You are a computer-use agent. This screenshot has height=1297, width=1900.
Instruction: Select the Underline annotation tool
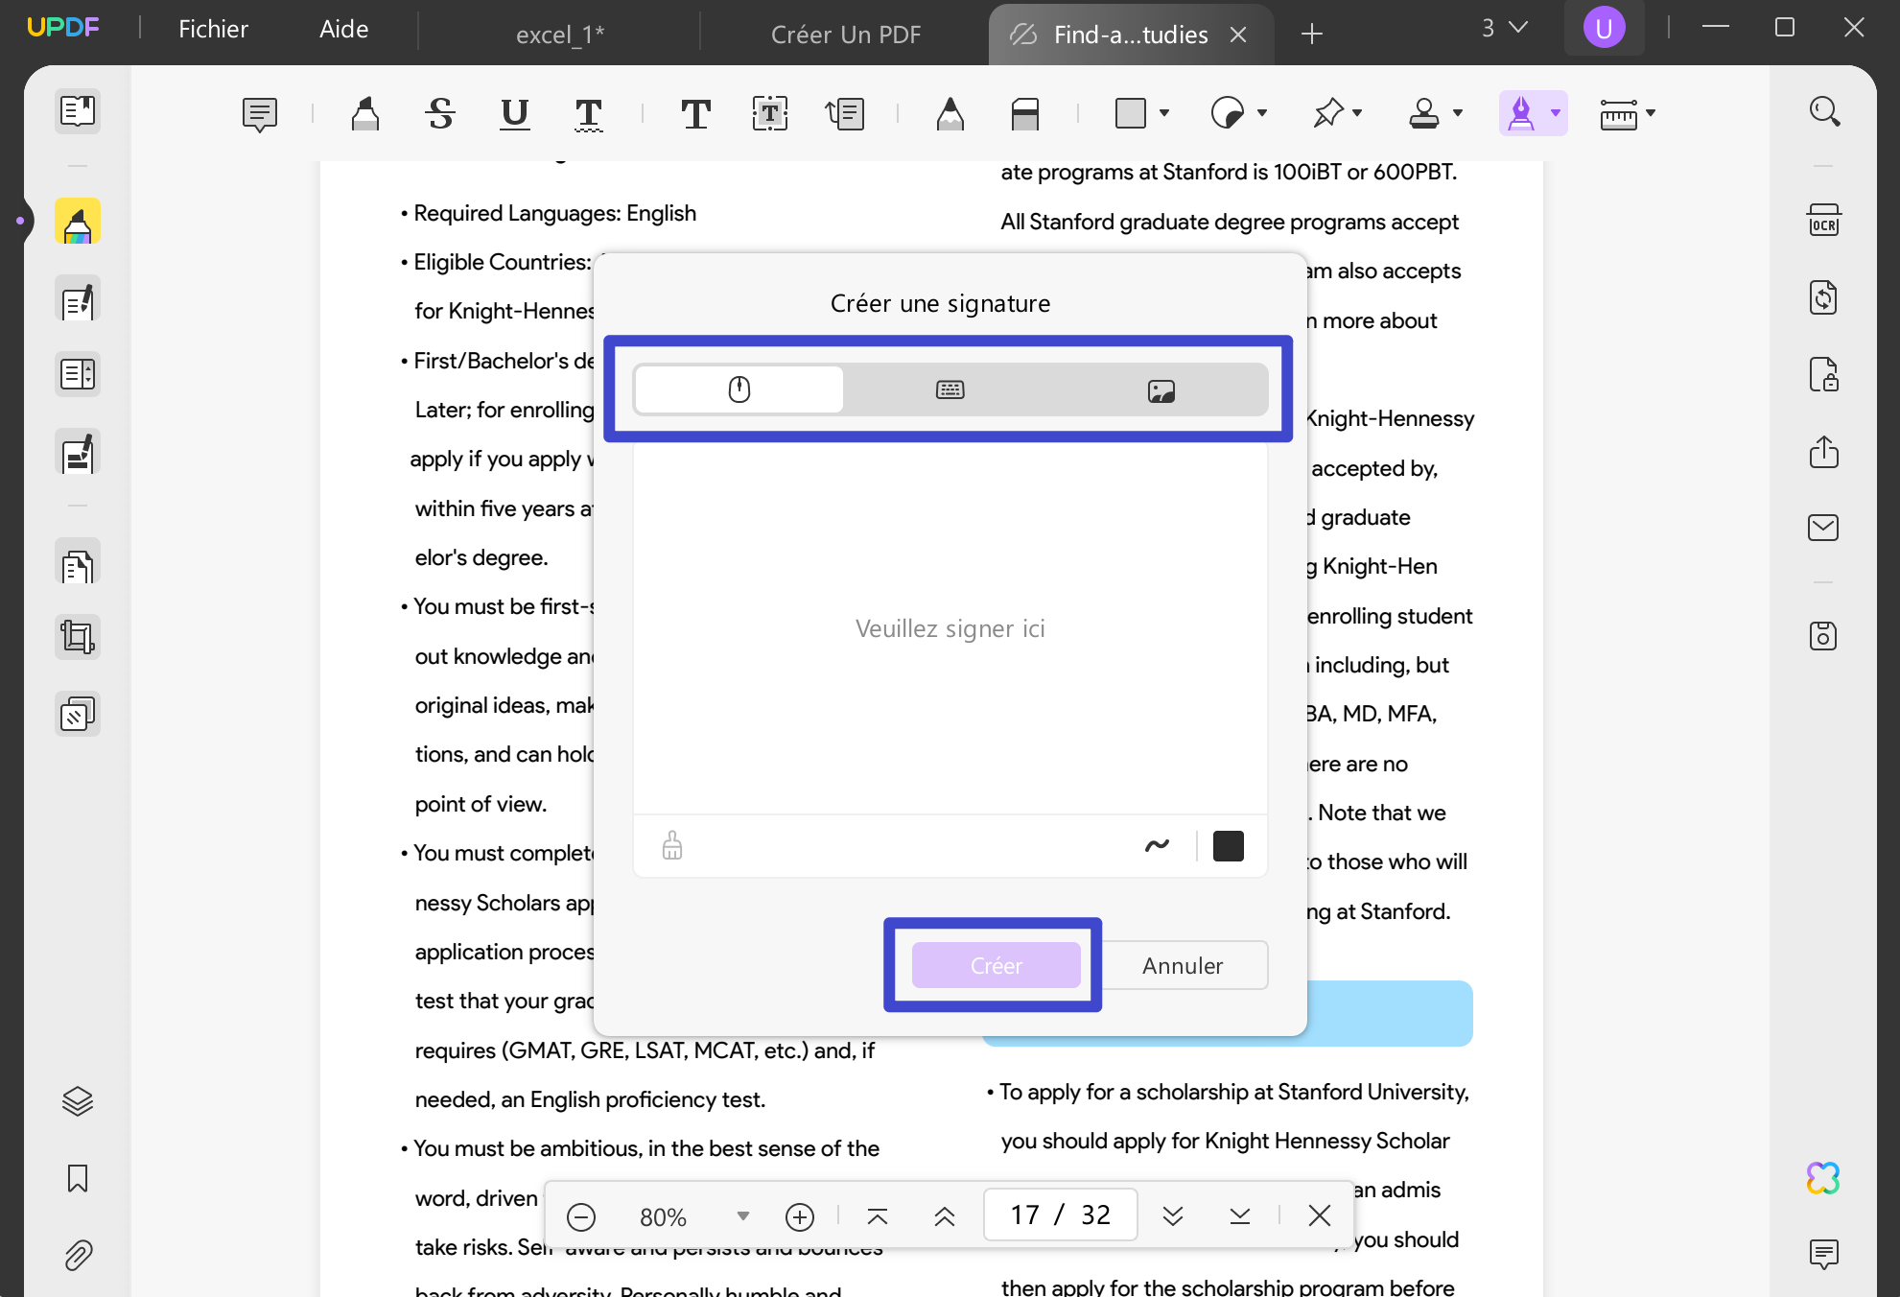tap(514, 113)
